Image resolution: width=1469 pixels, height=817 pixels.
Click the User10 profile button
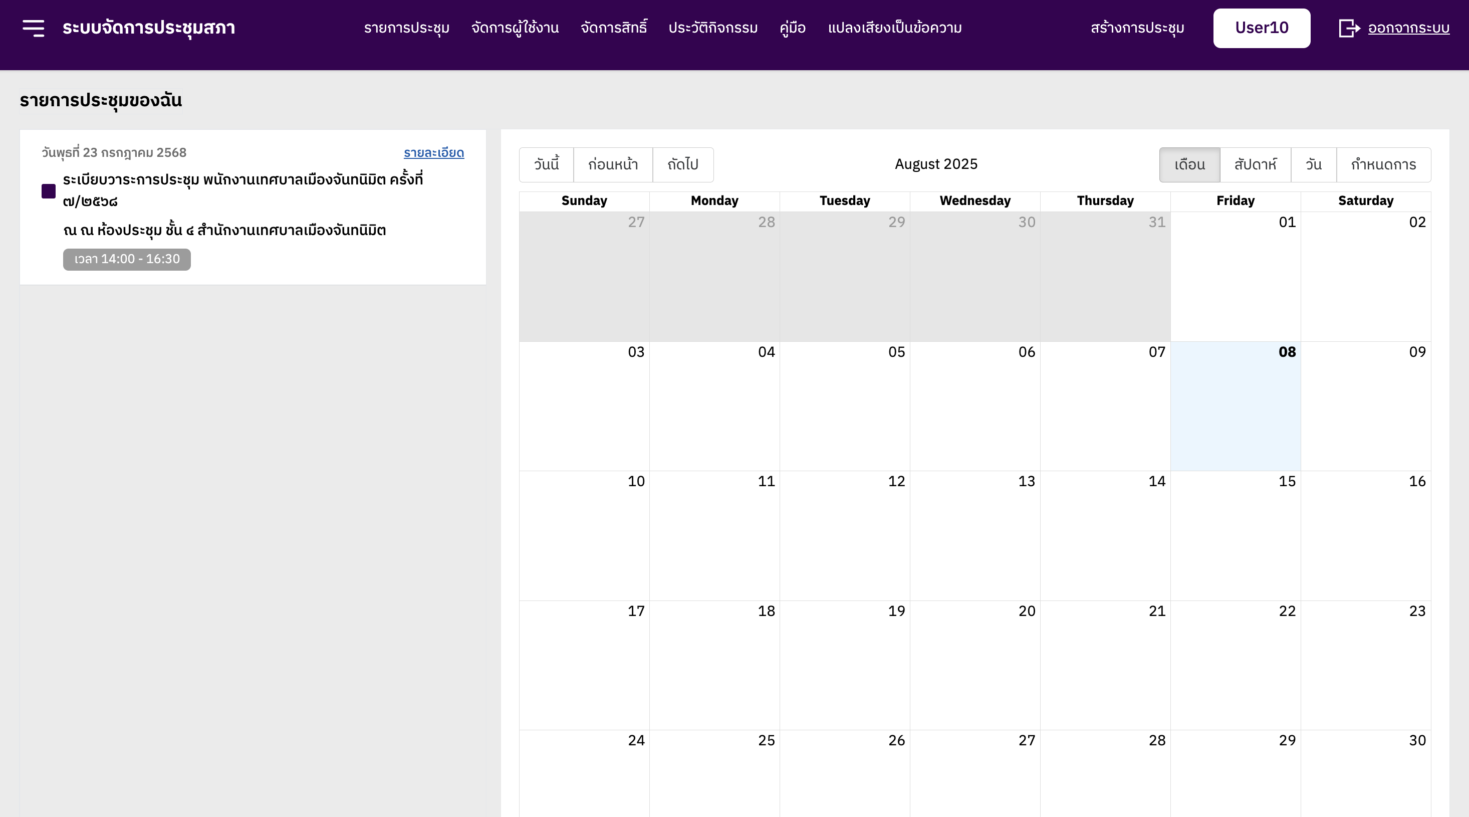[1262, 28]
